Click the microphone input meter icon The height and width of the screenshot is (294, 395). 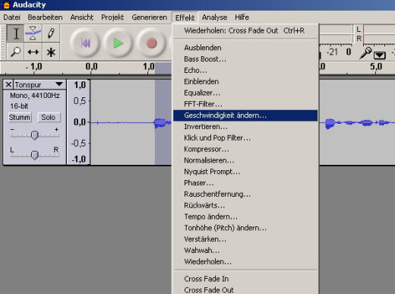point(365,53)
